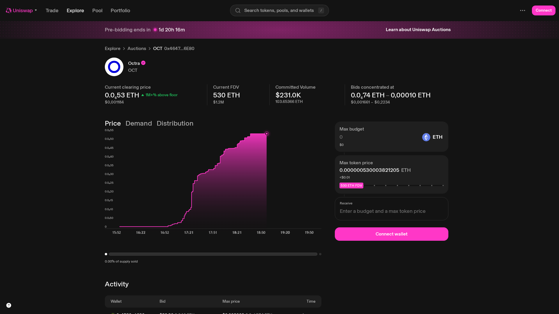Open the three-dots more options menu
The image size is (559, 314).
click(523, 10)
